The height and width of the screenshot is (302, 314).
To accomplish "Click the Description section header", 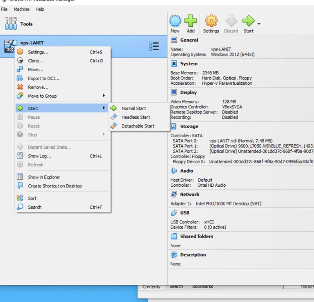I will [193, 255].
